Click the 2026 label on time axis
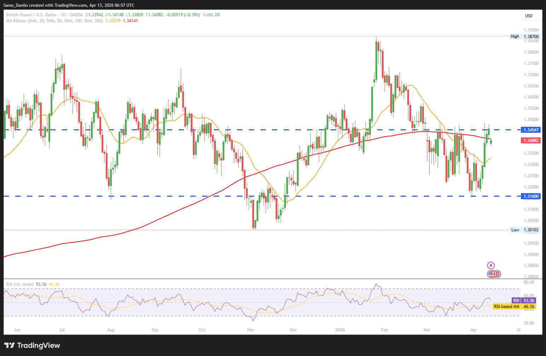546x356 pixels. click(340, 330)
